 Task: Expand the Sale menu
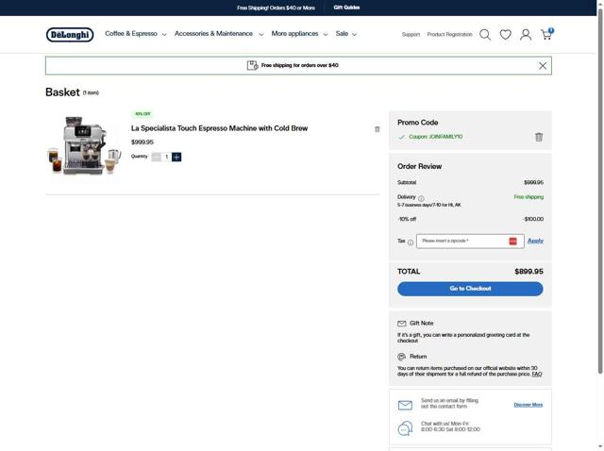[x=346, y=34]
